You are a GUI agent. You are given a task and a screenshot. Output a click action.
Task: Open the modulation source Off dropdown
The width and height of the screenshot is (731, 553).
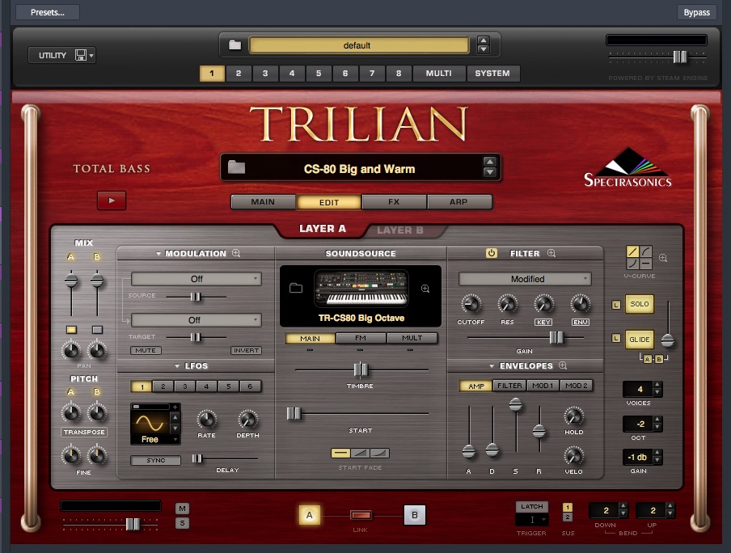(196, 279)
